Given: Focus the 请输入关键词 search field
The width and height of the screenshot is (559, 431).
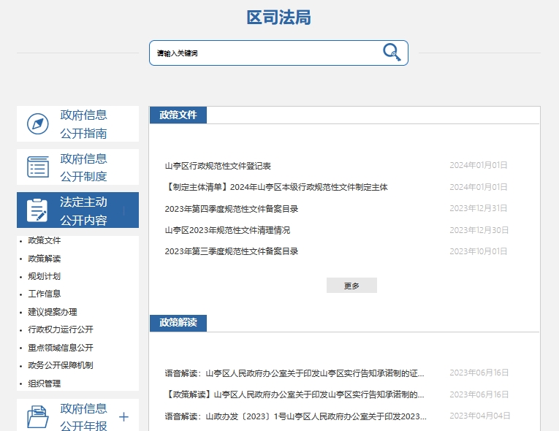Looking at the screenshot, I should click(x=278, y=53).
